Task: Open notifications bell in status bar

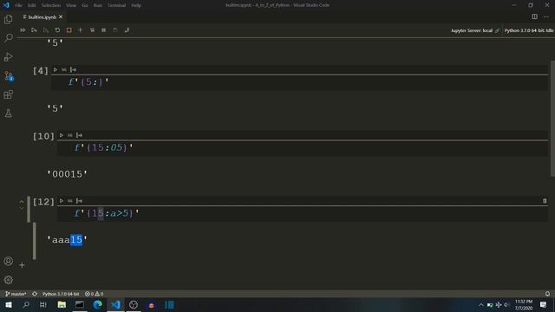Action: (x=547, y=294)
